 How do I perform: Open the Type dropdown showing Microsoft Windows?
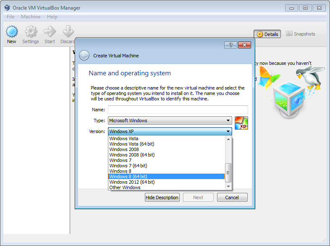pyautogui.click(x=170, y=120)
